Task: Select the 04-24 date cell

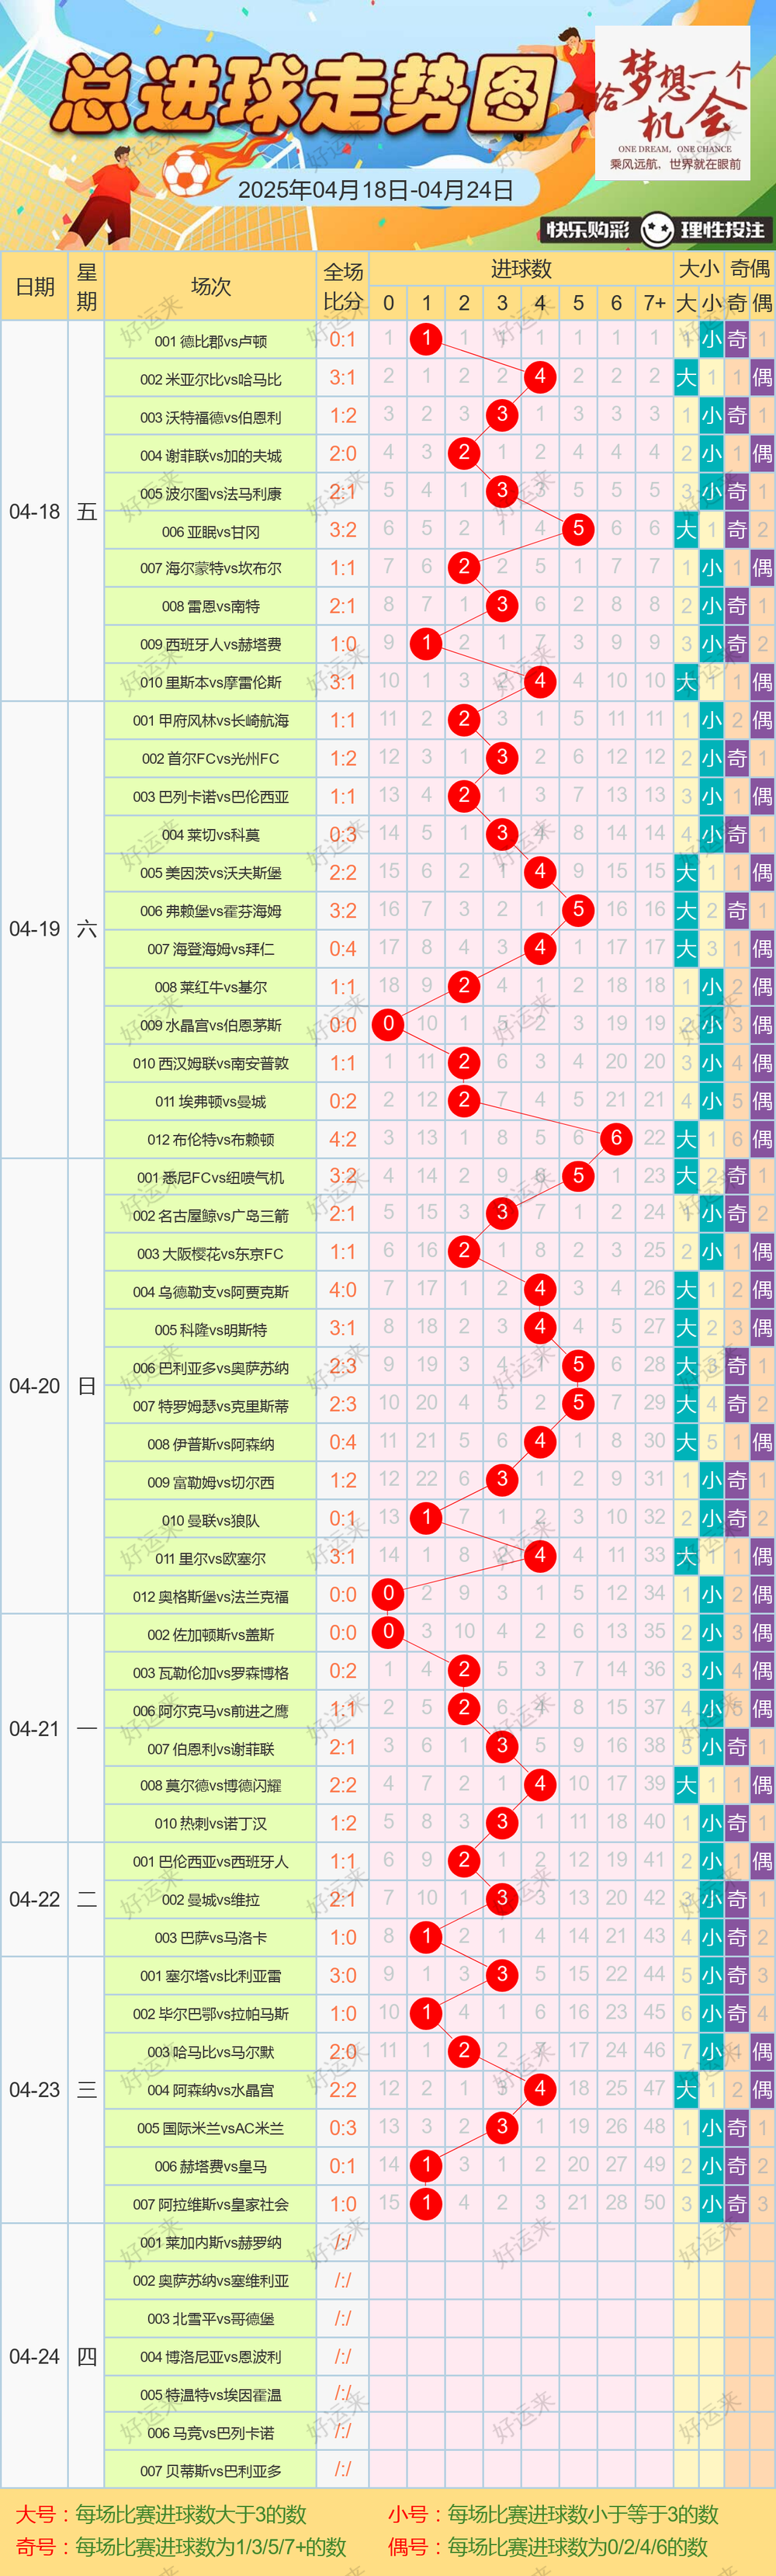Action: tap(35, 2357)
